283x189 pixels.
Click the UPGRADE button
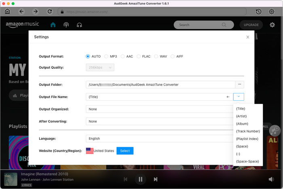pyautogui.click(x=251, y=25)
